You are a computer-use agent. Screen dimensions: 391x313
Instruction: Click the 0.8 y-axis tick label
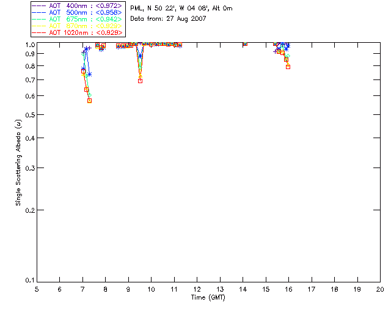[x=30, y=66]
